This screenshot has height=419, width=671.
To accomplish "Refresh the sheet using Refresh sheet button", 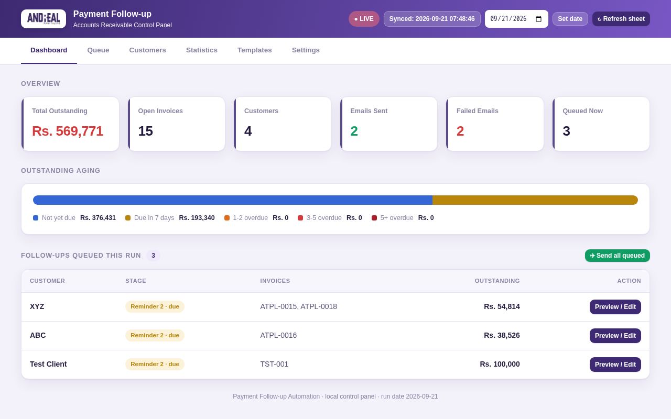I will coord(621,19).
